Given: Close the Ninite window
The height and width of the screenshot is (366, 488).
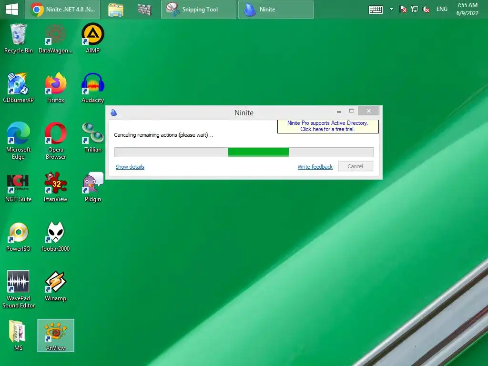Looking at the screenshot, I should coord(368,111).
